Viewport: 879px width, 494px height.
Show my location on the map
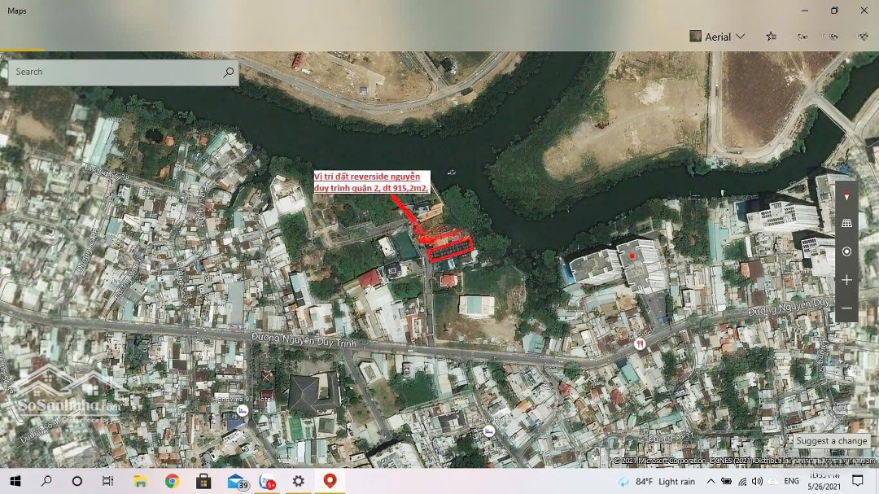click(846, 251)
